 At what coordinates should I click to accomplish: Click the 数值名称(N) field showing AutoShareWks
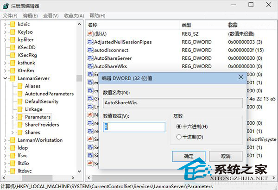click(173, 103)
